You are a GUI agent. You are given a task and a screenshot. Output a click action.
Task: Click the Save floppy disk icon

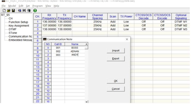(13, 11)
